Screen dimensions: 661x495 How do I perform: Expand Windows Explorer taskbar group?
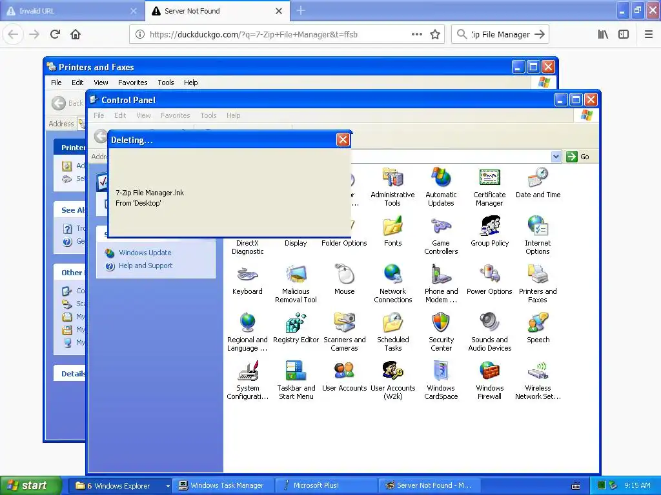click(x=119, y=485)
